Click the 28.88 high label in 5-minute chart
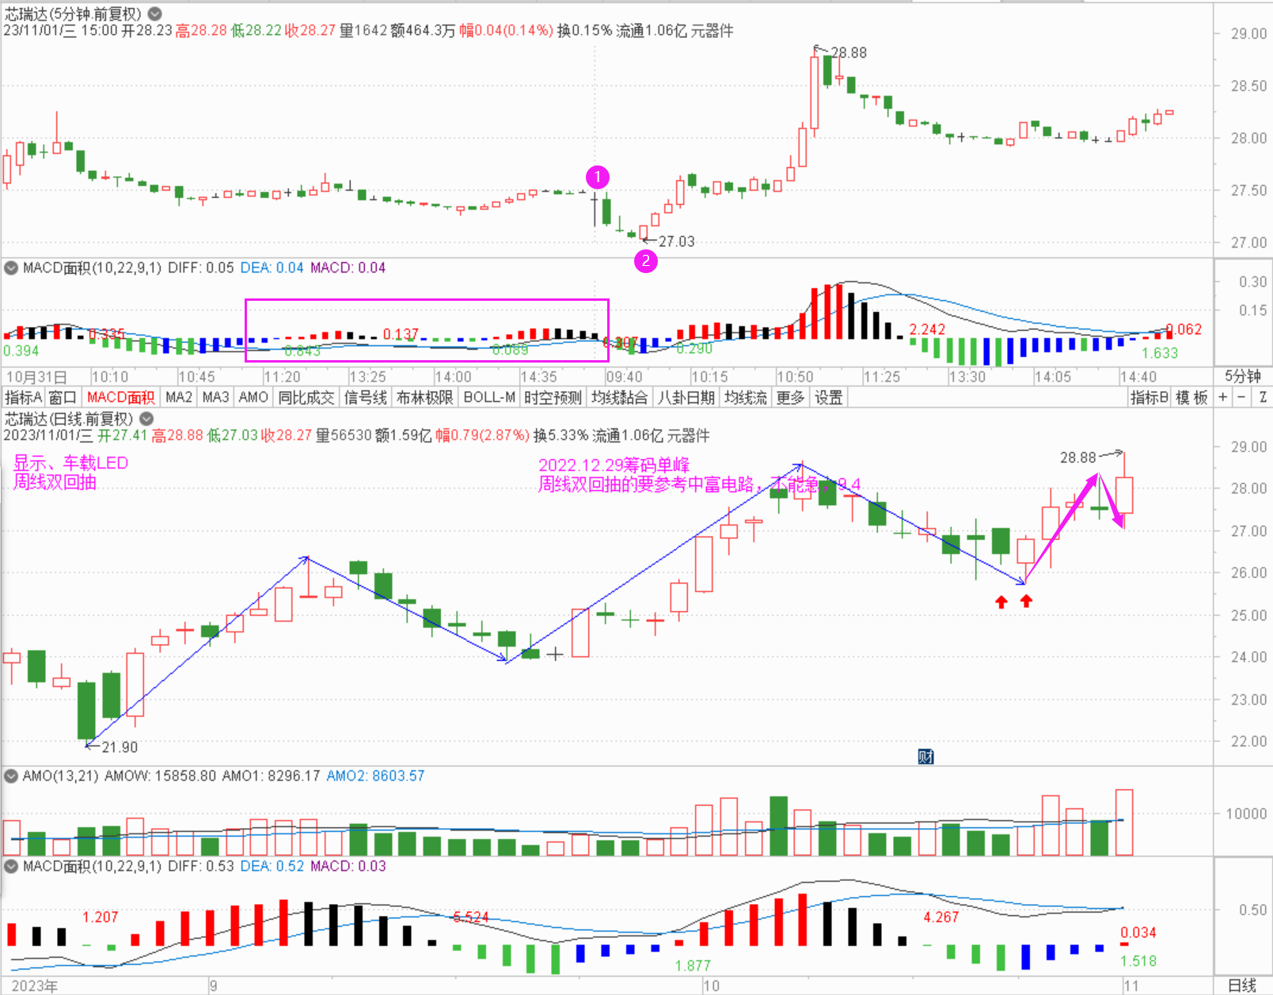Screen dimensions: 1273x995 [x=849, y=53]
